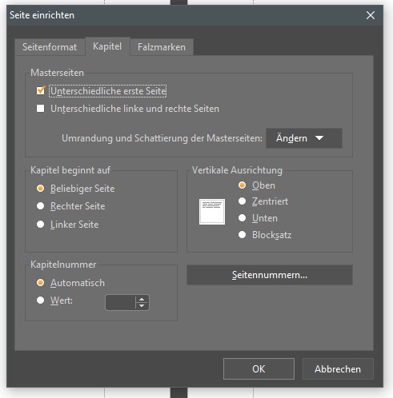Open the Falzmarken tab

point(162,47)
